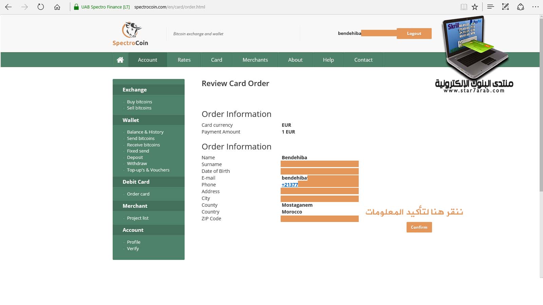This screenshot has width=543, height=305.
Task: Open the Merchants navigation tab
Action: coord(255,60)
